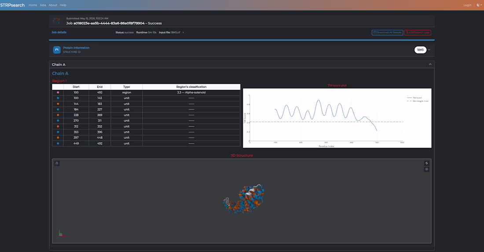
Task: Click the End column header
Action: point(100,87)
